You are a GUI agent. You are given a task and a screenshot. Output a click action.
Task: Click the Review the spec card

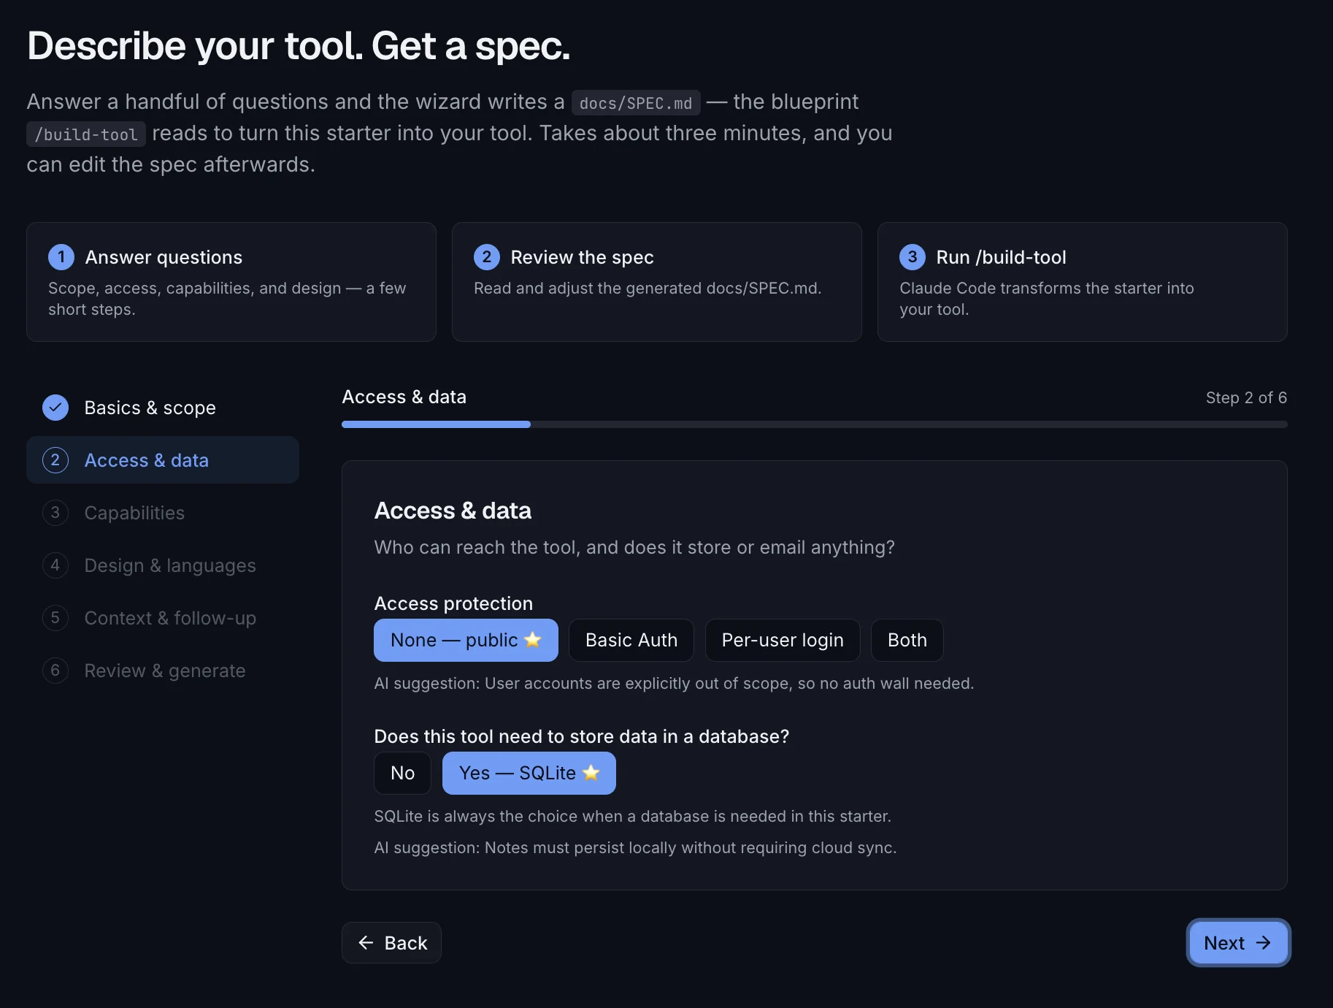(x=657, y=282)
